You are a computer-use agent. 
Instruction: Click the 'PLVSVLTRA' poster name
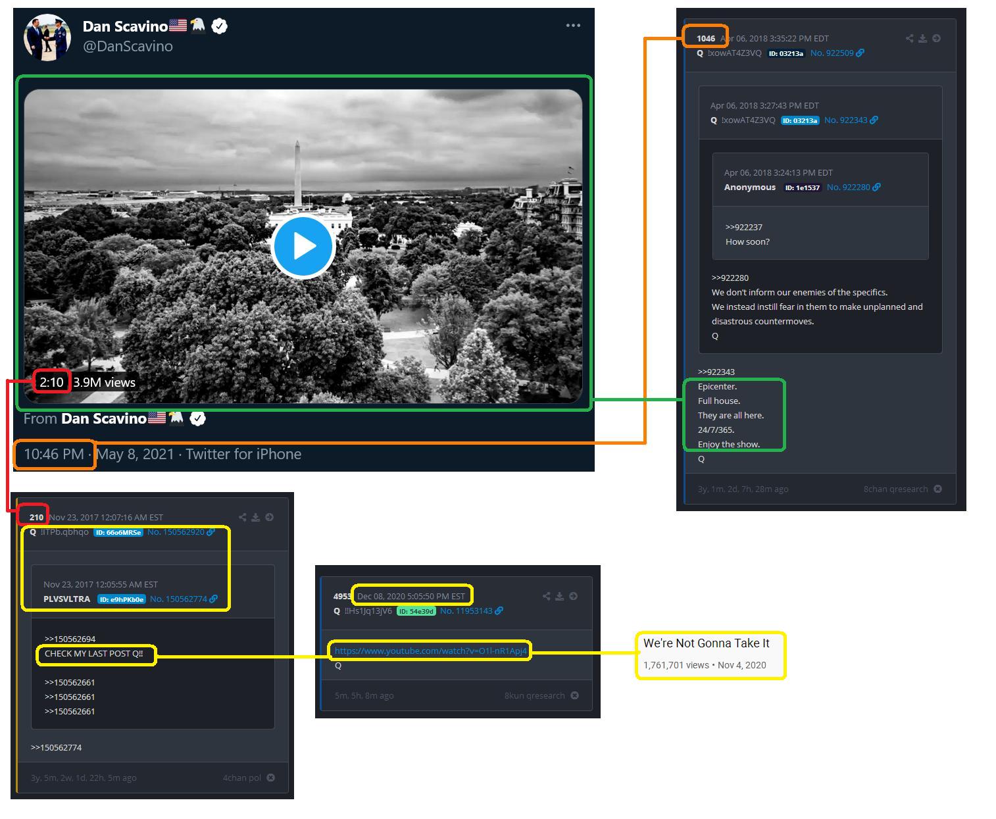point(66,599)
